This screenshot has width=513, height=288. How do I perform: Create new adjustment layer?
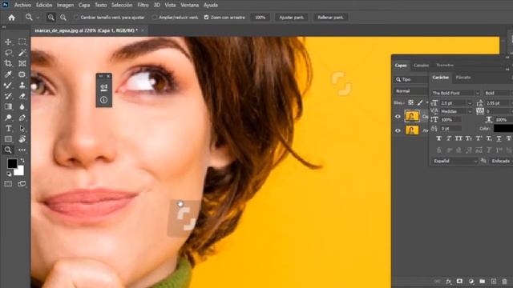coord(471,281)
